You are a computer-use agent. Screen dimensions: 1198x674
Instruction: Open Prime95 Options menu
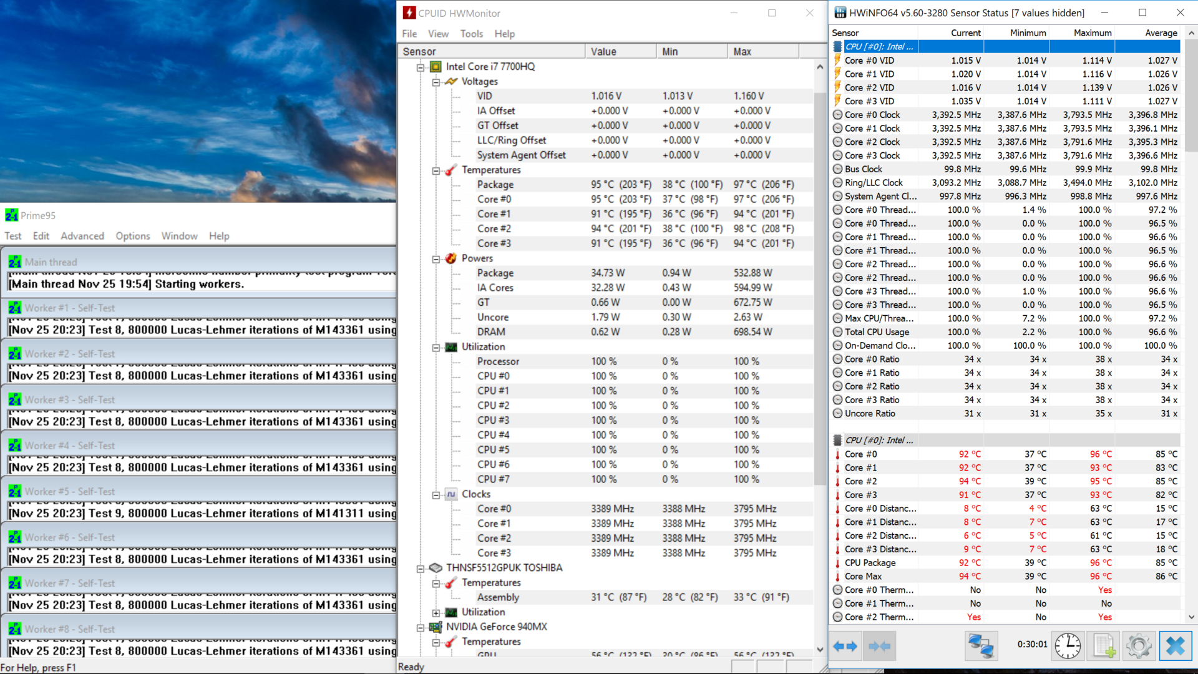[133, 236]
